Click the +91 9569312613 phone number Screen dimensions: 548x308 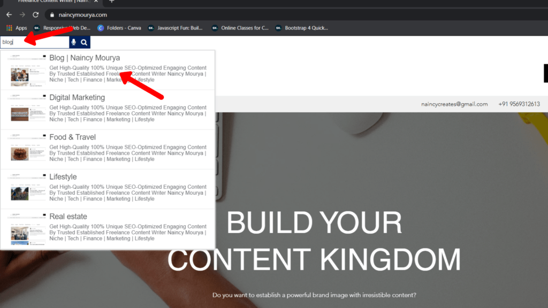(519, 104)
